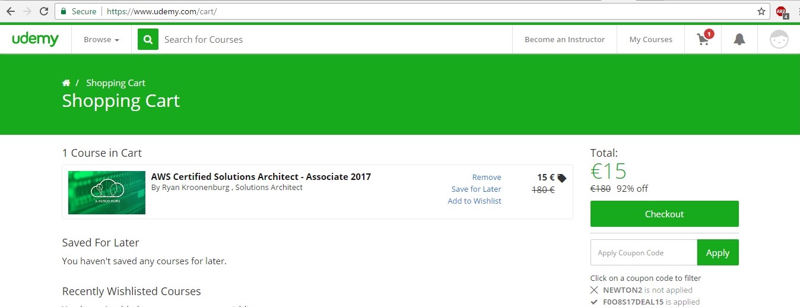Click the green search magnifier button

[x=148, y=40]
